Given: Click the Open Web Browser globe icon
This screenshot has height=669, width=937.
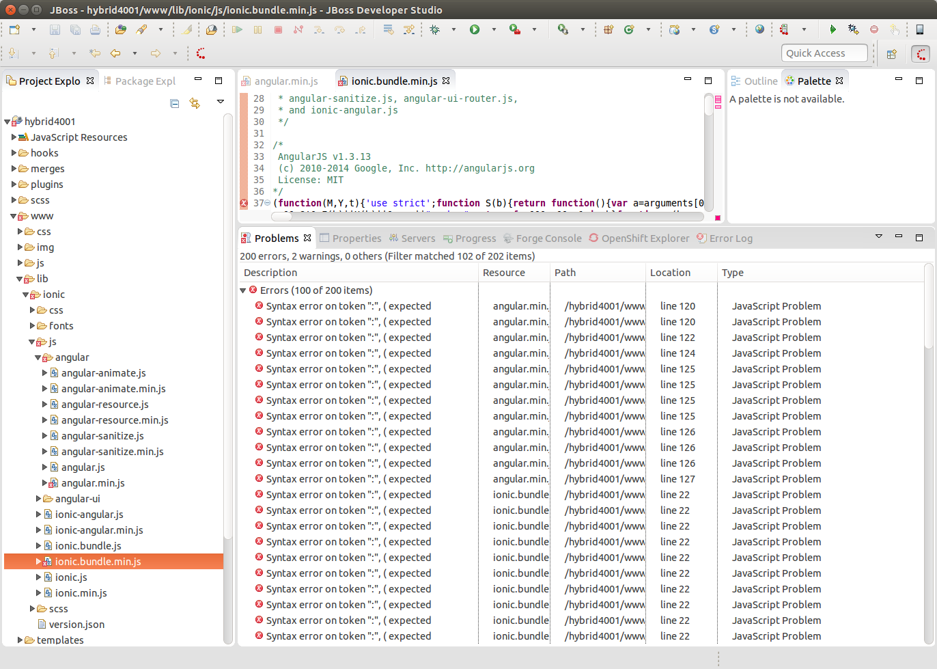Looking at the screenshot, I should [759, 29].
